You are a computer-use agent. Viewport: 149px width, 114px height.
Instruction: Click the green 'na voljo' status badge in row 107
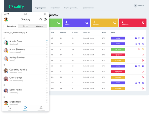(118, 49)
